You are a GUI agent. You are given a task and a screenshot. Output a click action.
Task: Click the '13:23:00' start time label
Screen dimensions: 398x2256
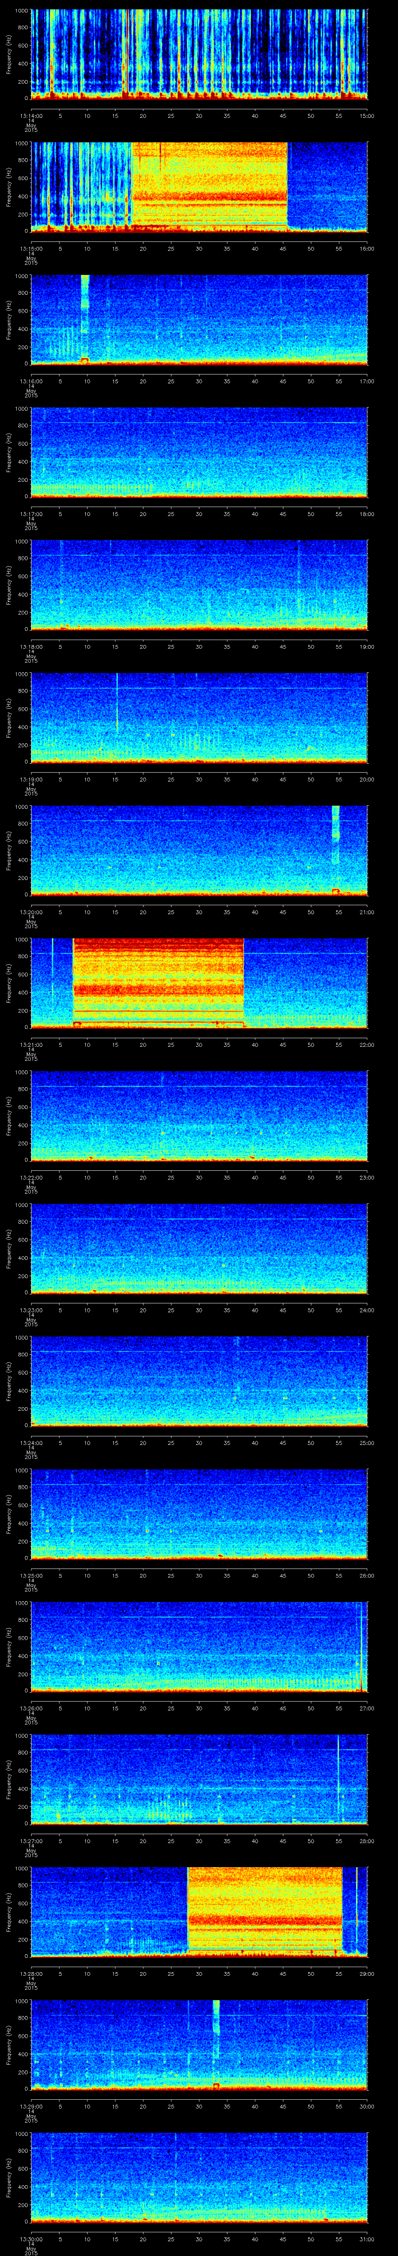coord(31,1310)
